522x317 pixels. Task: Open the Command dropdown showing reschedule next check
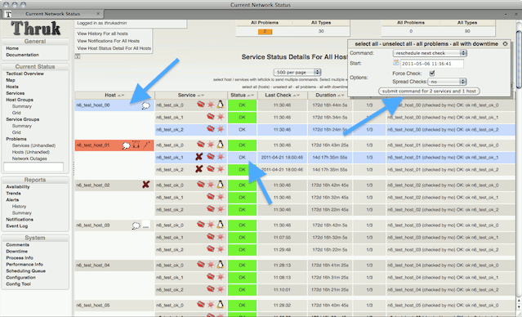[430, 53]
